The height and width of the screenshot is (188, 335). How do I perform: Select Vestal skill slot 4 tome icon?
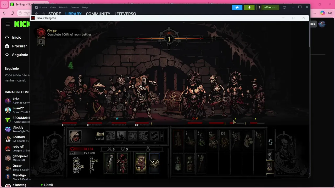(144, 136)
